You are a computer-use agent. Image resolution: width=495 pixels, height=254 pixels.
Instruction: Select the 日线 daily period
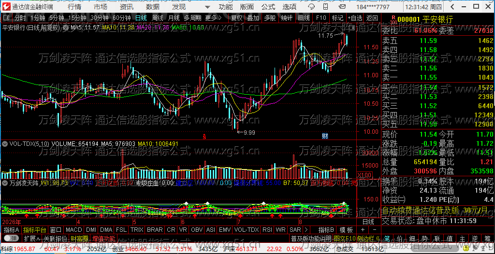pos(141,18)
